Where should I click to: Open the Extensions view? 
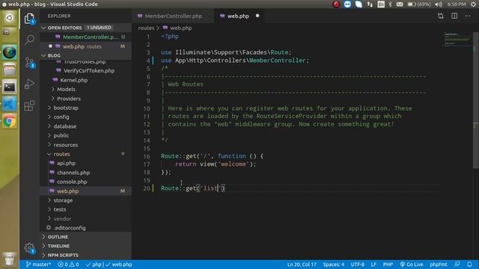coord(30,105)
